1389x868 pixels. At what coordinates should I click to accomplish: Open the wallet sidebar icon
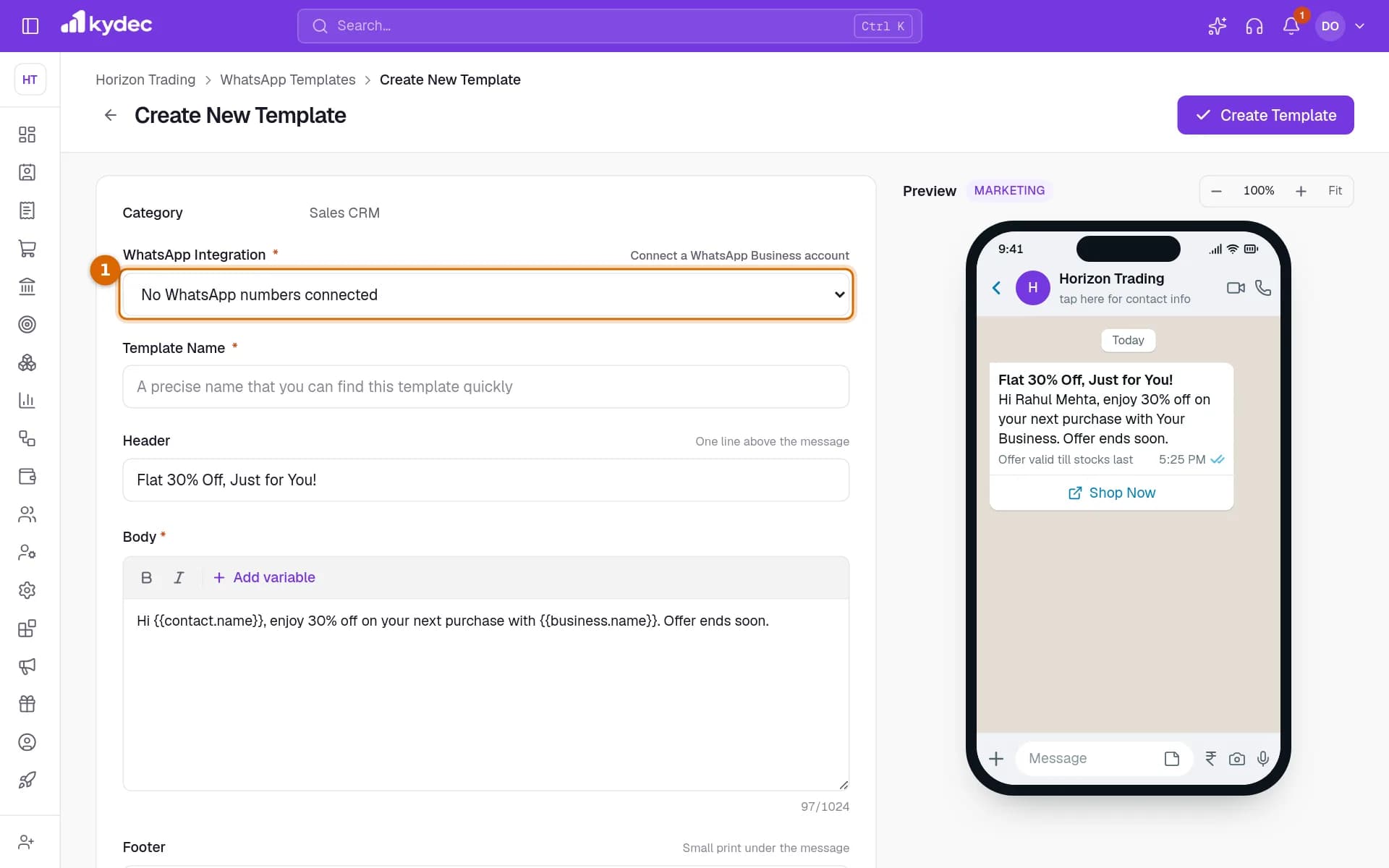pyautogui.click(x=27, y=476)
